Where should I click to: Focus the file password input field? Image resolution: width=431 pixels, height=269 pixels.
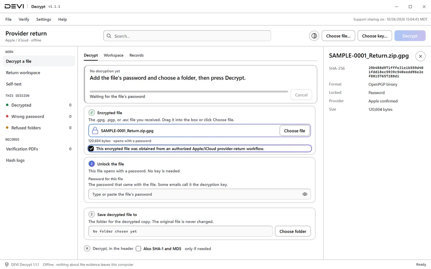200,194
